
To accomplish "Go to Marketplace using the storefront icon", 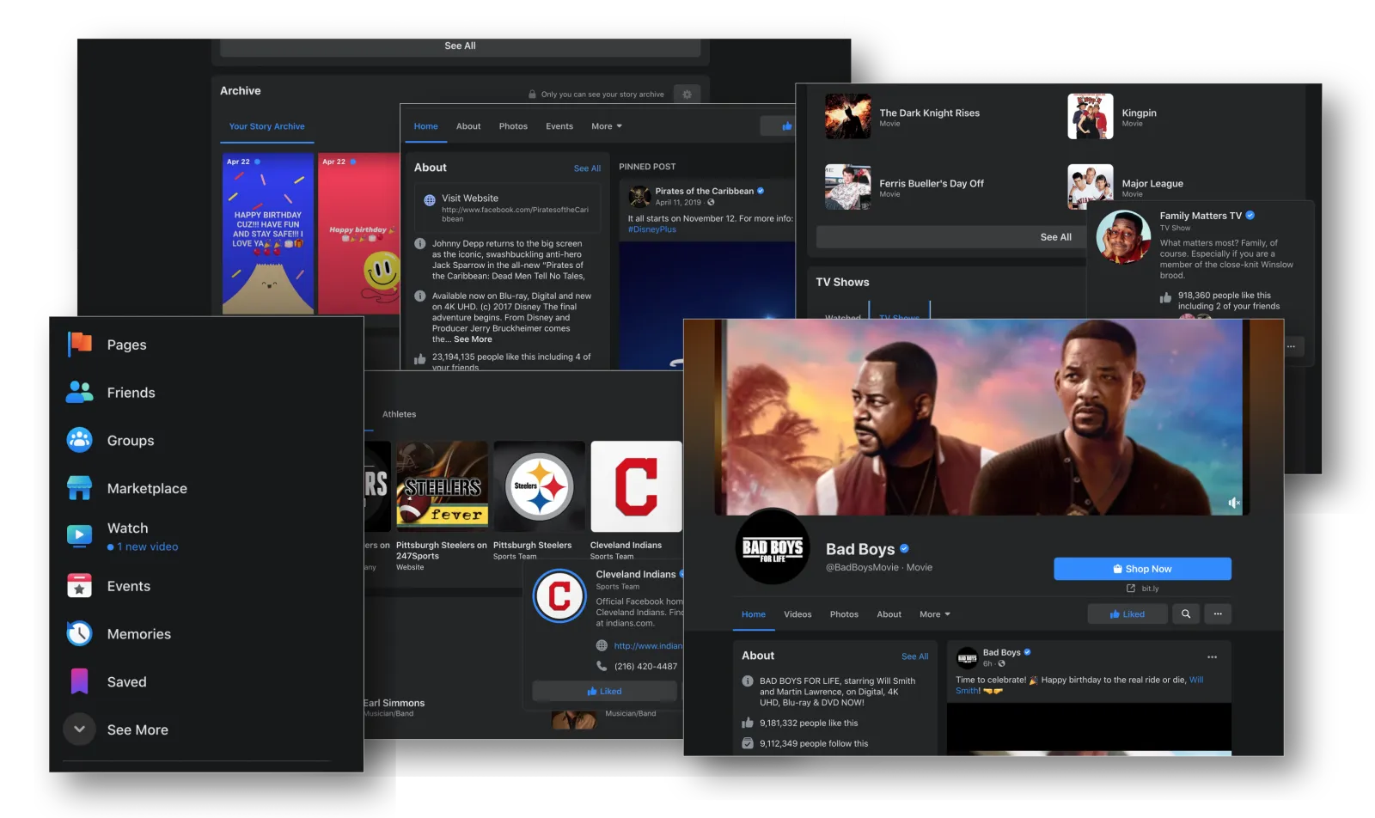I will [x=80, y=488].
